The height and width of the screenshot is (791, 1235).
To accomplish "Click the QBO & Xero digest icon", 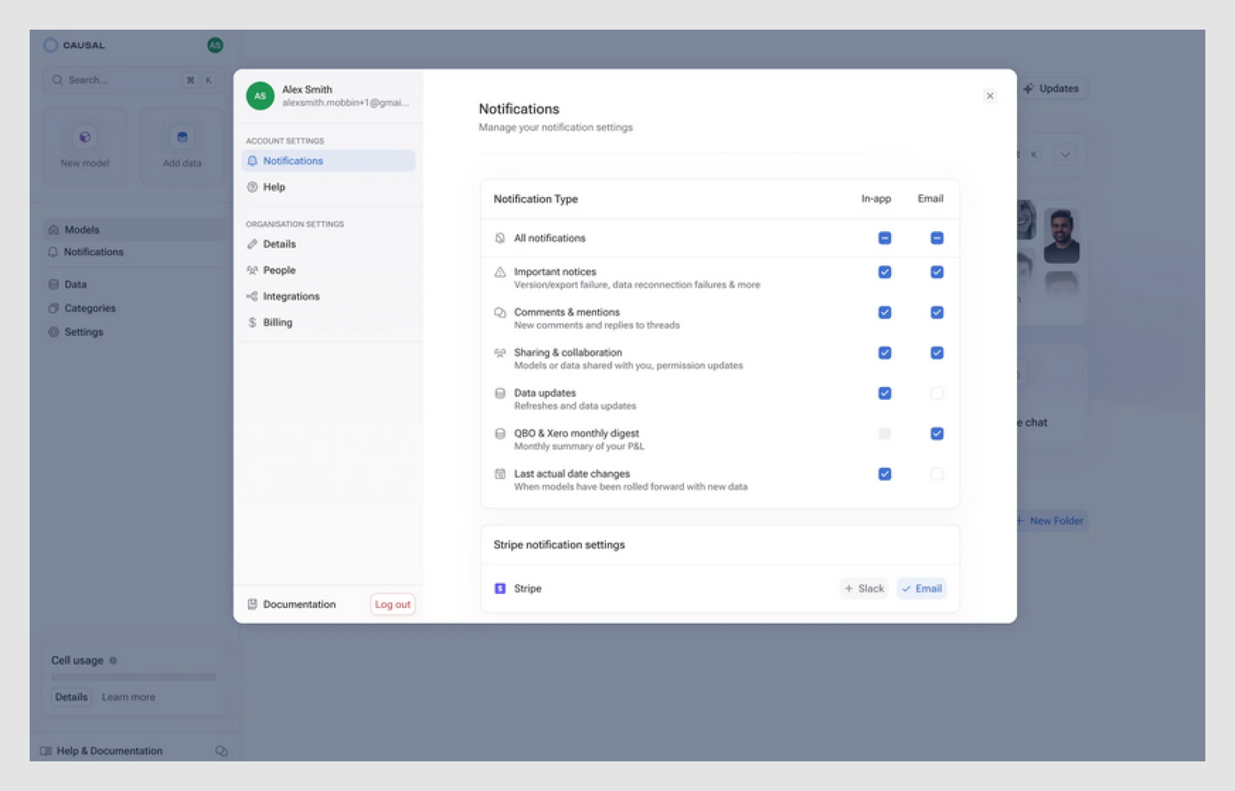I will 500,433.
